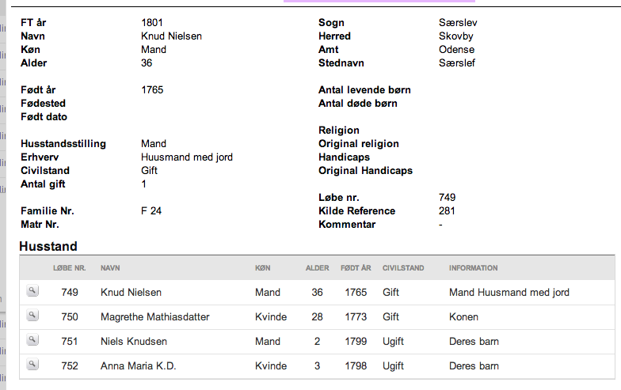The width and height of the screenshot is (621, 390).
Task: Open magnifier icon for Magrethe Mathiasdatter row
Action: tap(32, 315)
